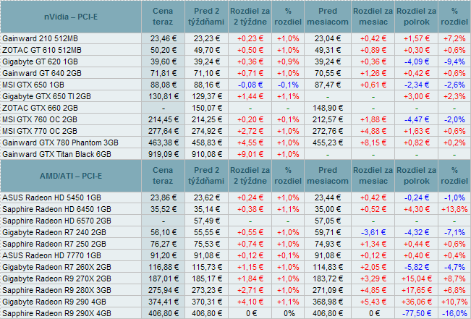Viewport: 471px width, 319px height.
Task: Select the current price '919,09 €'
Action: pos(164,154)
